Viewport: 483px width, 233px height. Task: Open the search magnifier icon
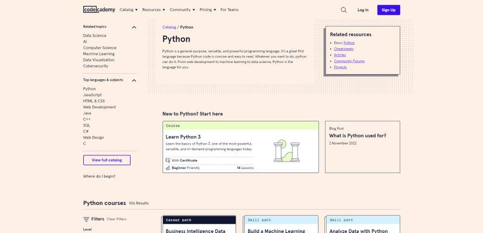pos(344,10)
